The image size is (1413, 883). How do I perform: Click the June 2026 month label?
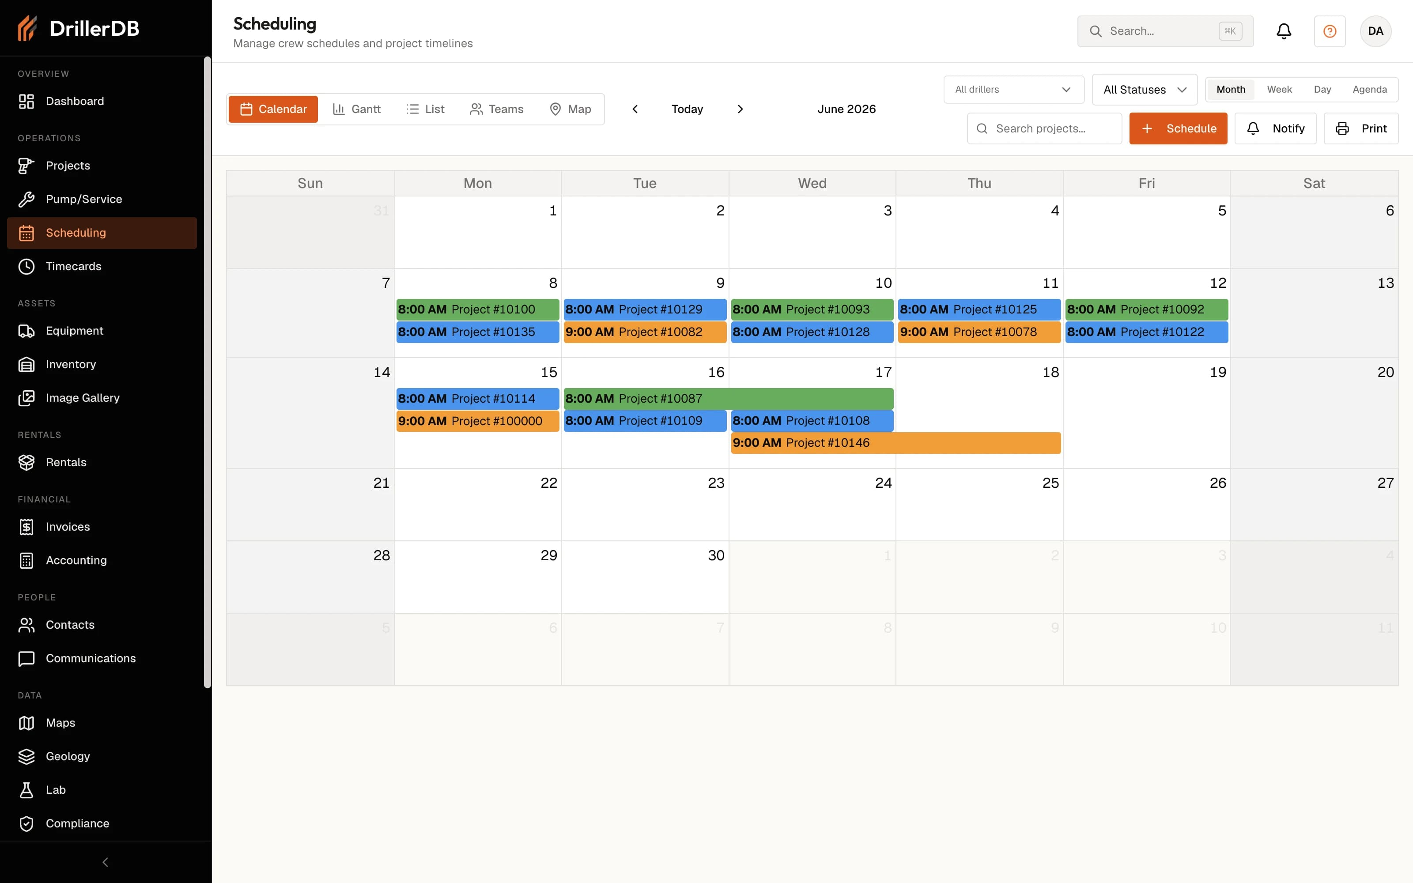click(x=846, y=109)
